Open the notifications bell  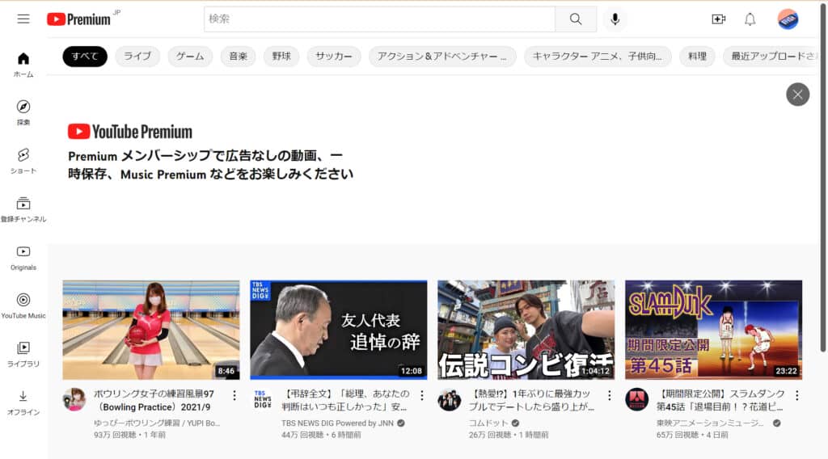tap(750, 19)
